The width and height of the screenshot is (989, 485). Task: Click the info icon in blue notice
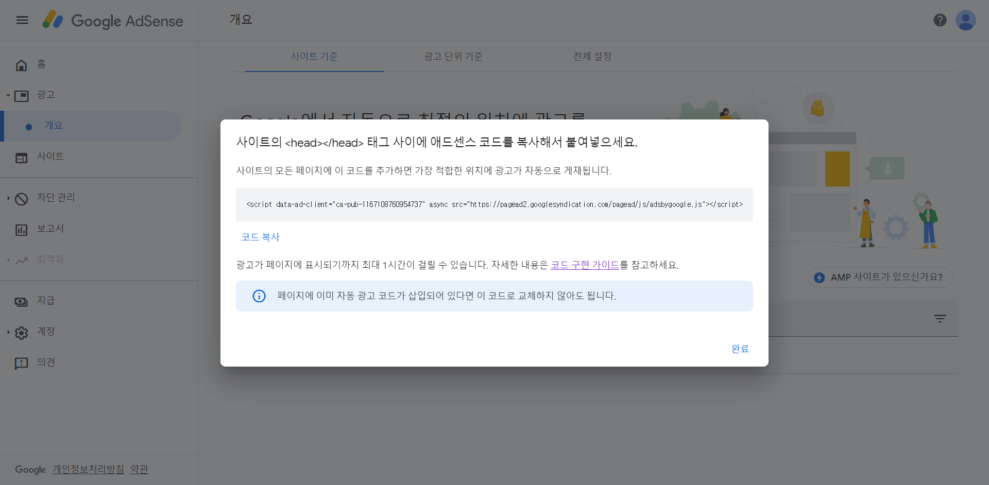[x=259, y=296]
